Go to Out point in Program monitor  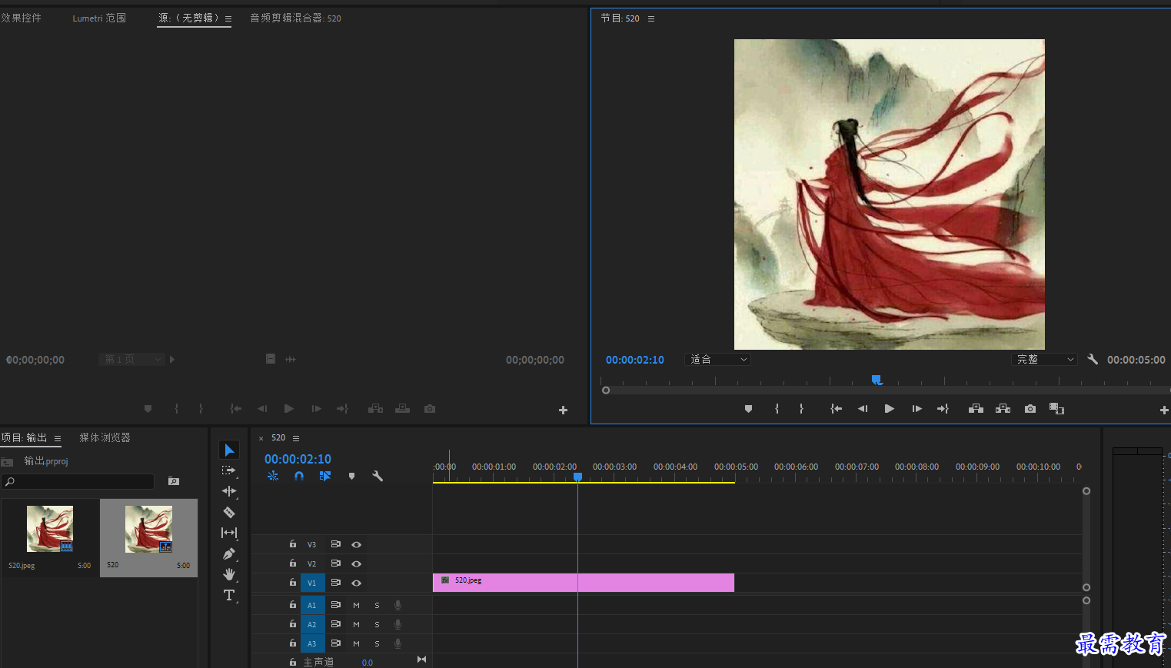(943, 409)
